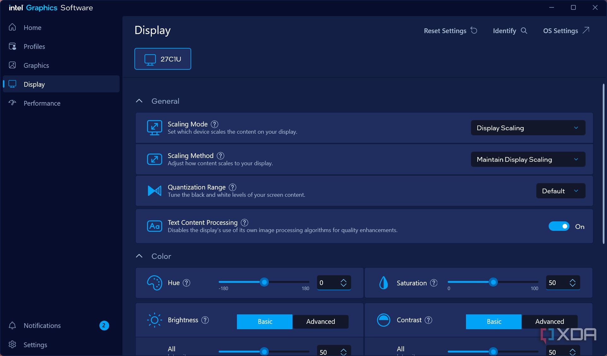Switch Contrast to Advanced mode

pos(550,321)
